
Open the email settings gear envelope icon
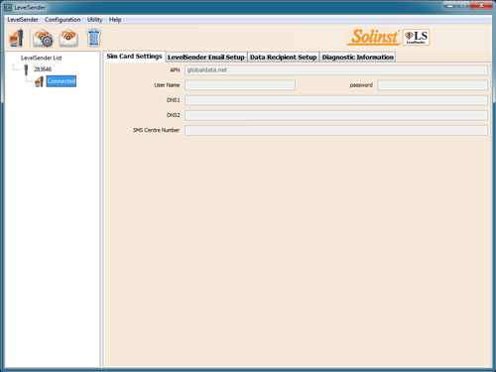click(43, 38)
